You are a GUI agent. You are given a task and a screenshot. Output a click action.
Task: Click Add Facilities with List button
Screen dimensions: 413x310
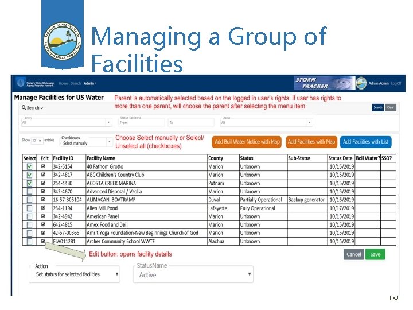[365, 142]
